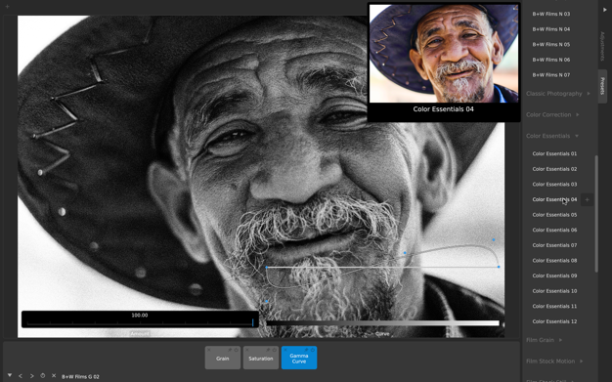The height and width of the screenshot is (382, 612).
Task: Toggle the power icon on the Saturation tile
Action: point(275,350)
